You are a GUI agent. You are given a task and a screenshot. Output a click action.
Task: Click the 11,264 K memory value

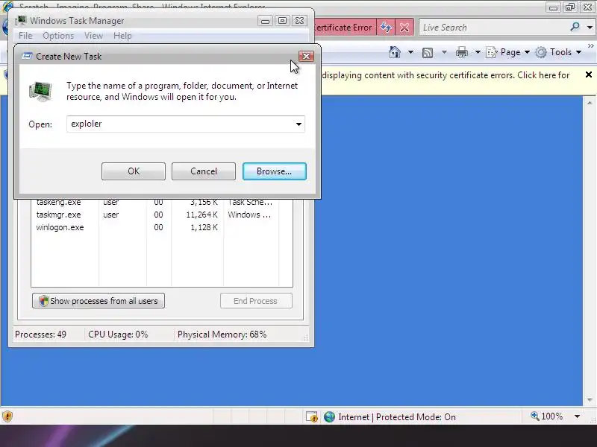tap(201, 215)
